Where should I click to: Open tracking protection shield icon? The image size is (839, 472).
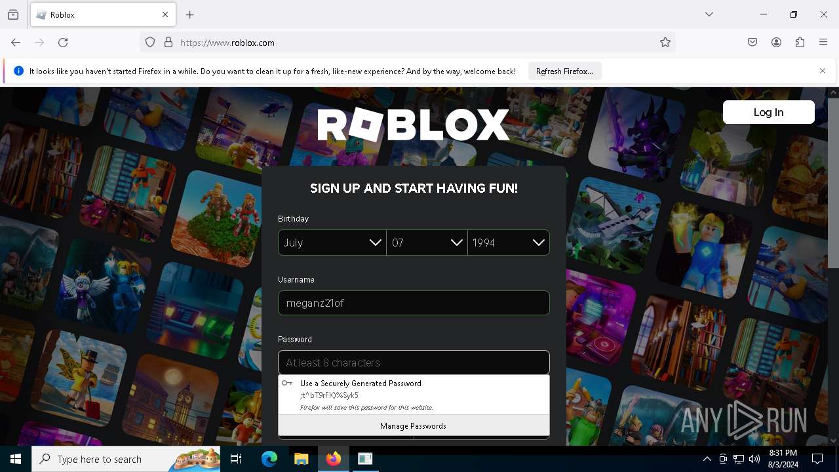[x=150, y=43]
